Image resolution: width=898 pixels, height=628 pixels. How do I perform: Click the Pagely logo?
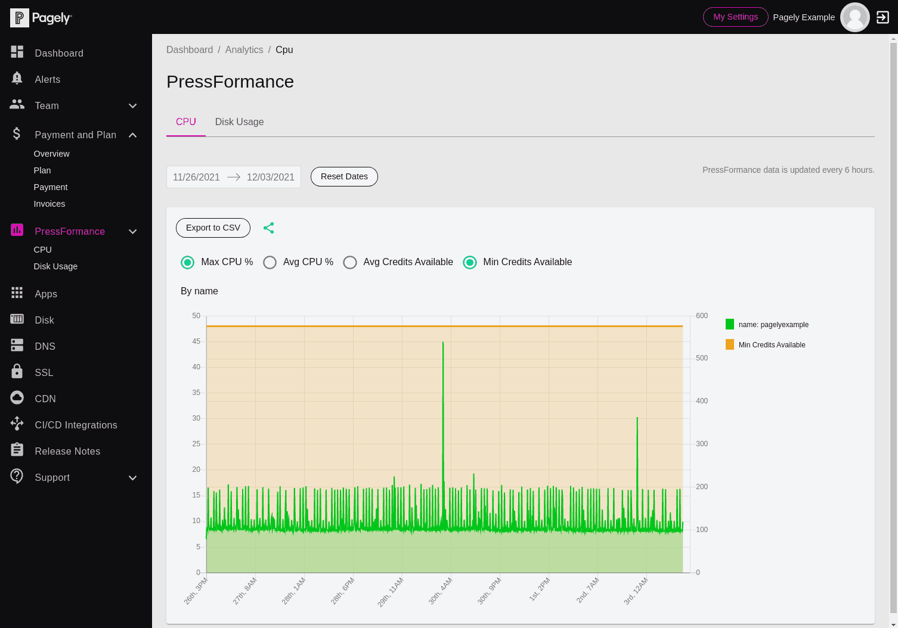[41, 18]
